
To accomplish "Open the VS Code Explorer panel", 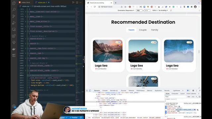I will tap(14, 3).
